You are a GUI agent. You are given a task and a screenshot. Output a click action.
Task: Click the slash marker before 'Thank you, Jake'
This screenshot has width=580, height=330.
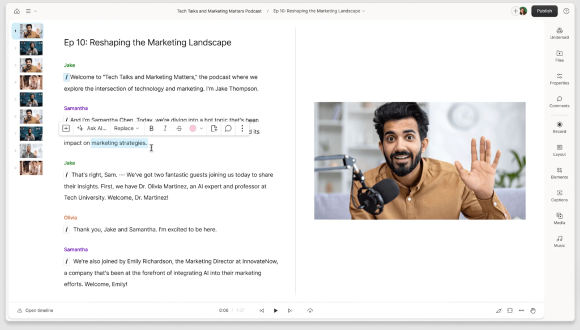(x=67, y=230)
